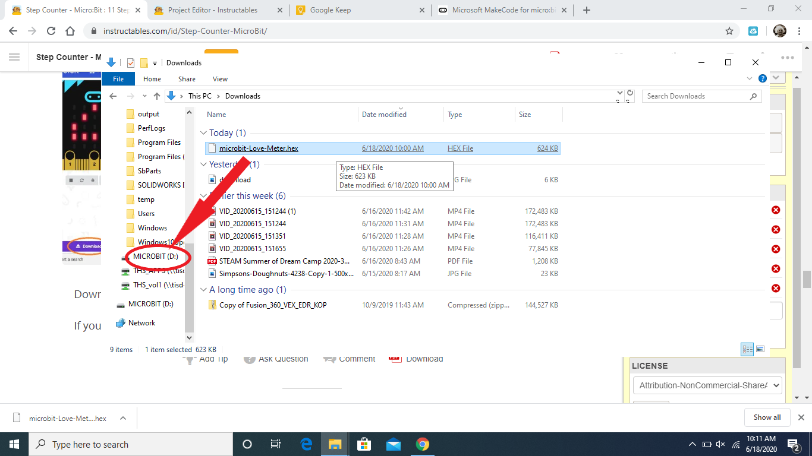812x456 pixels.
Task: Open the Instructables hamburger menu
Action: [x=14, y=57]
